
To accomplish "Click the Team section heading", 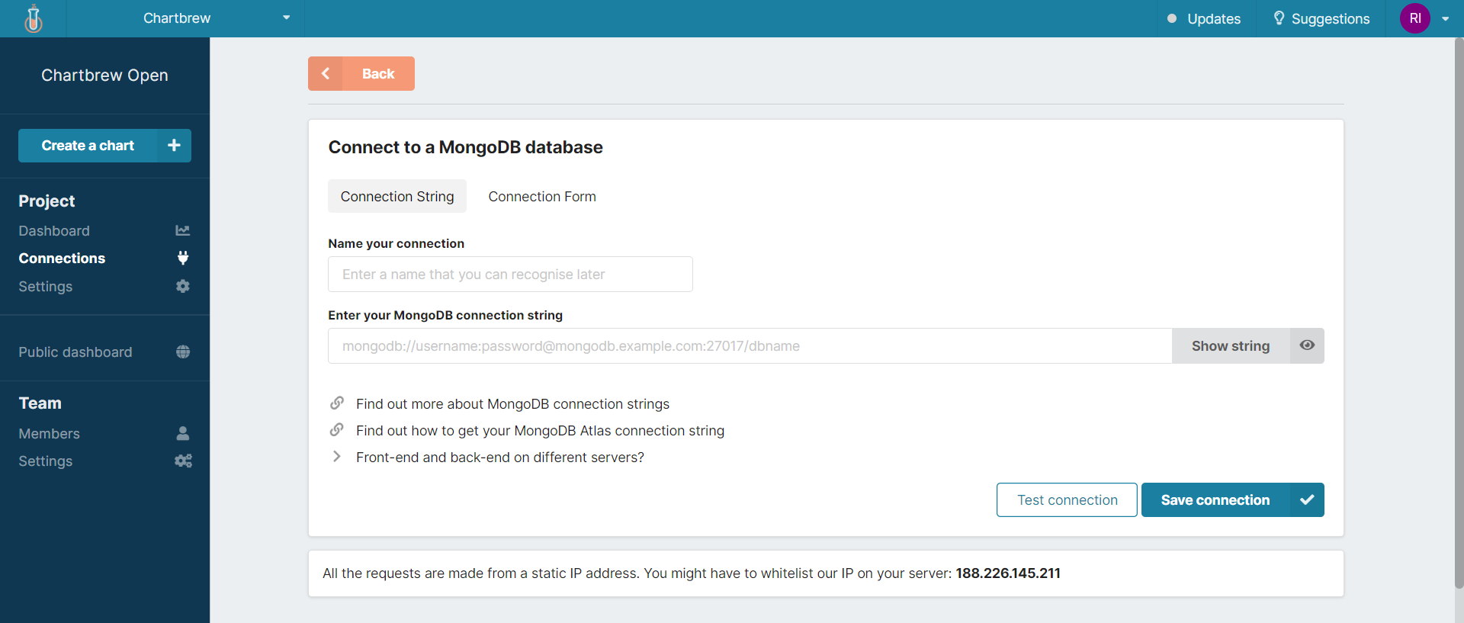I will (x=40, y=403).
